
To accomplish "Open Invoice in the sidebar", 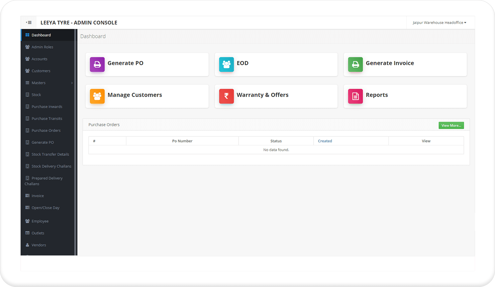I will point(48,196).
